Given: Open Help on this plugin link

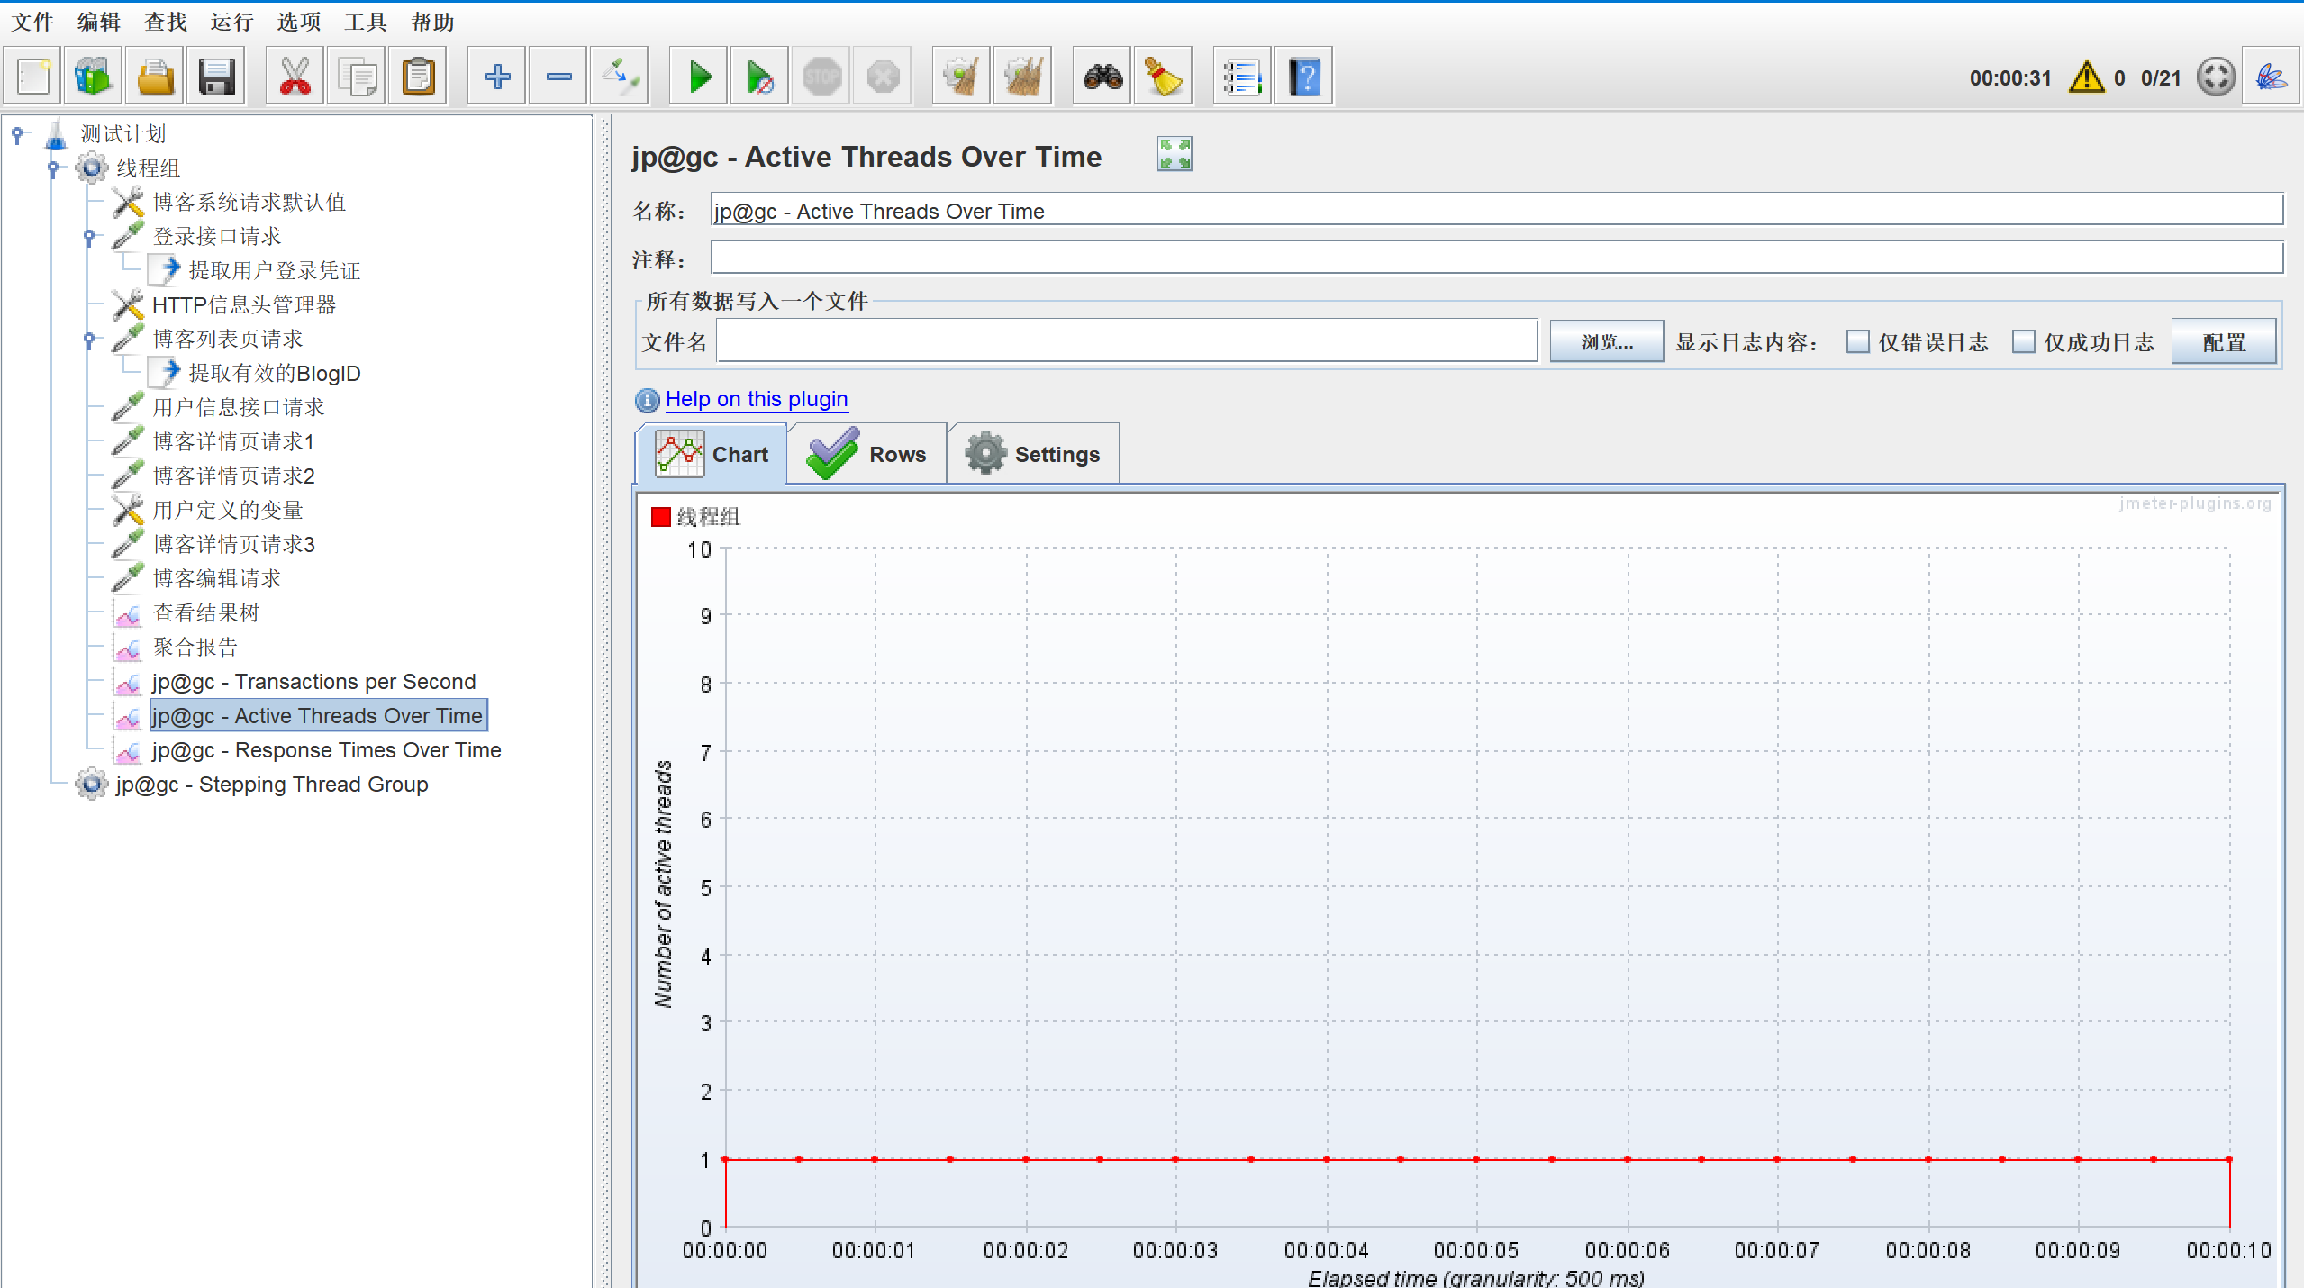Looking at the screenshot, I should tap(756, 399).
